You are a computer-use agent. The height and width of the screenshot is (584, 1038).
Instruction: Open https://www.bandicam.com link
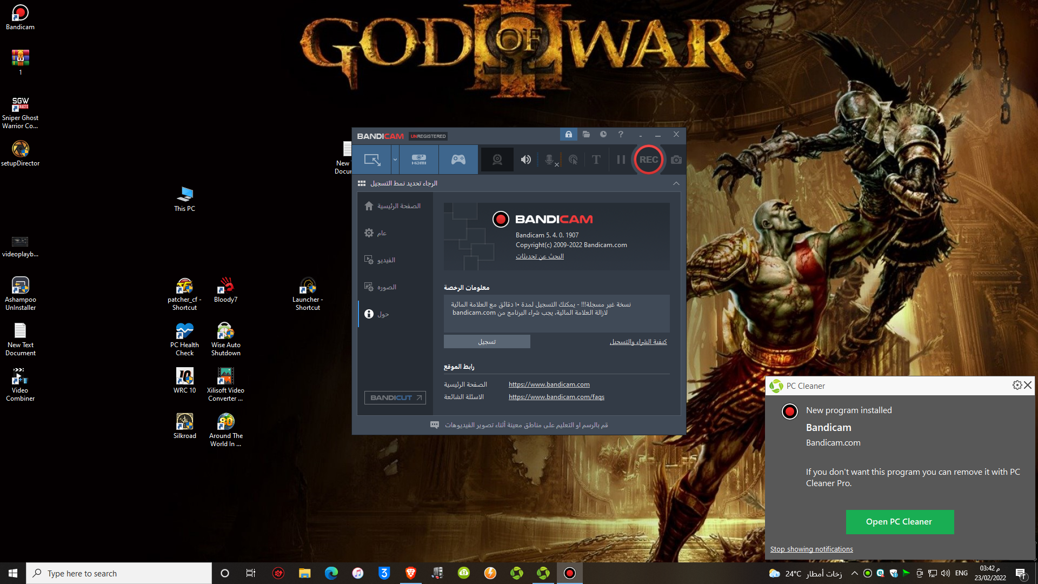[549, 384]
